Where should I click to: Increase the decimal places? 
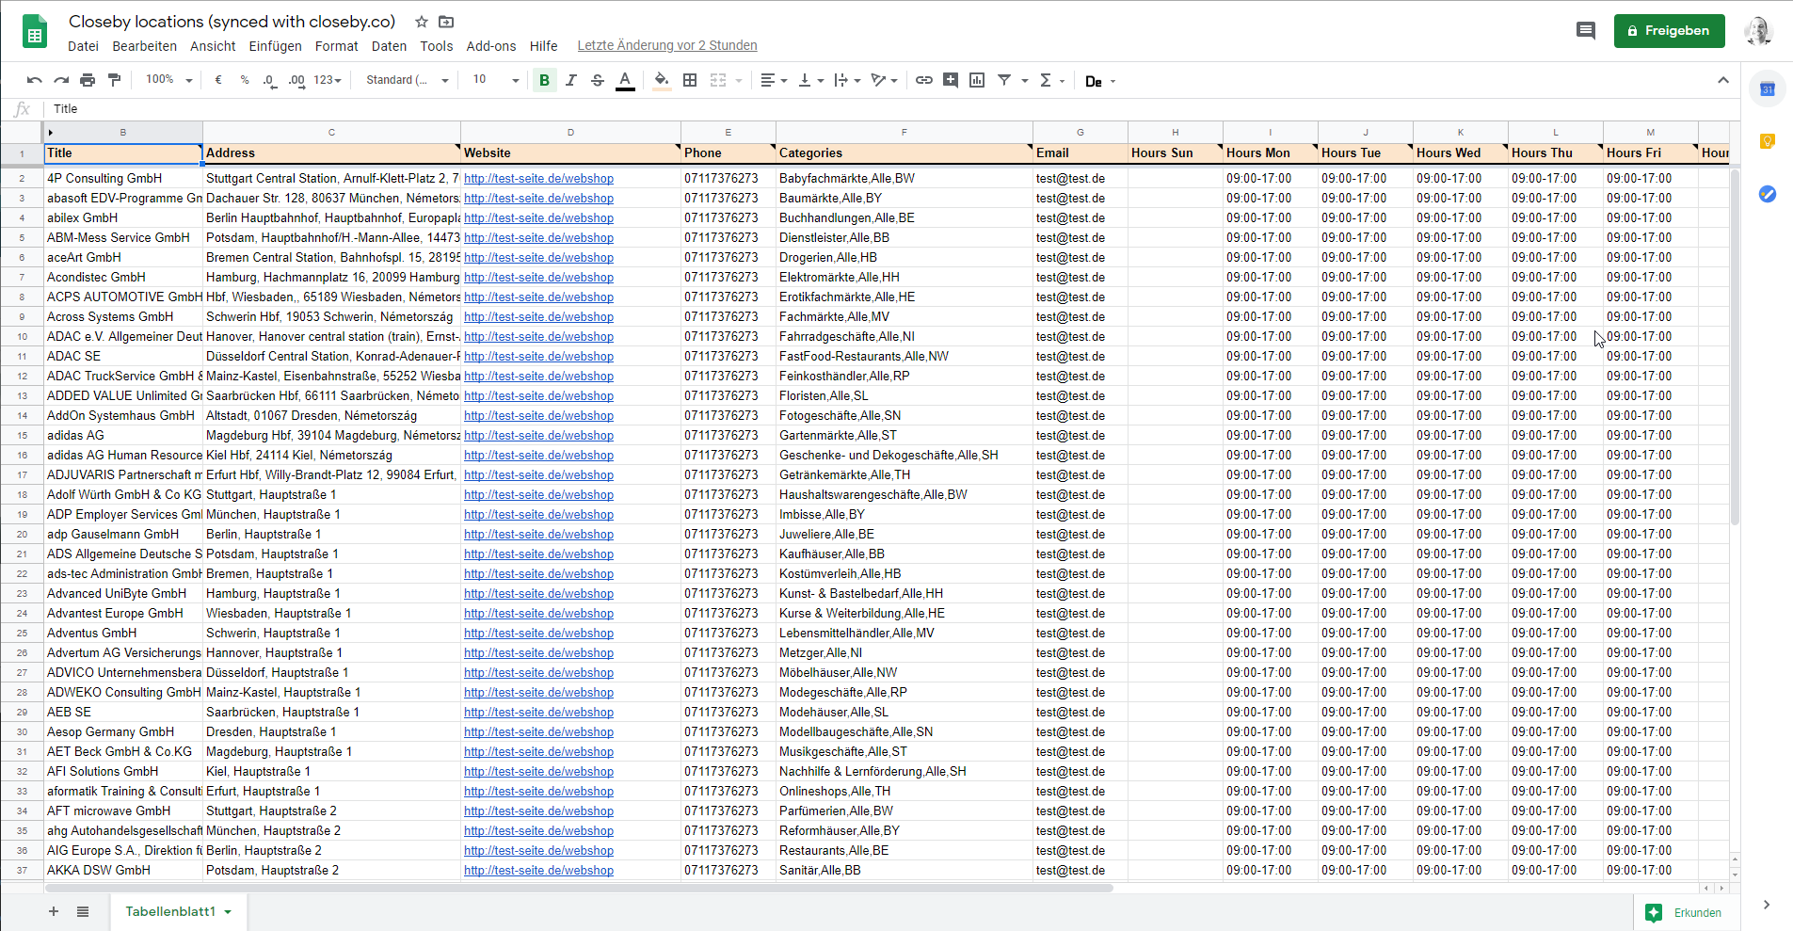pyautogui.click(x=296, y=81)
